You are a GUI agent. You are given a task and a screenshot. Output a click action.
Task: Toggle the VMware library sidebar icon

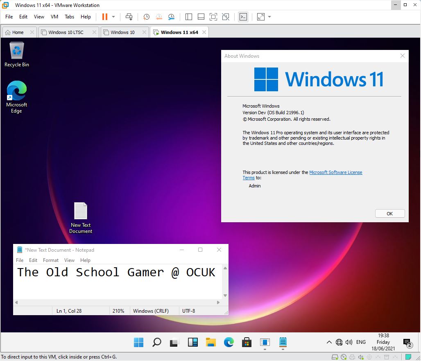189,17
